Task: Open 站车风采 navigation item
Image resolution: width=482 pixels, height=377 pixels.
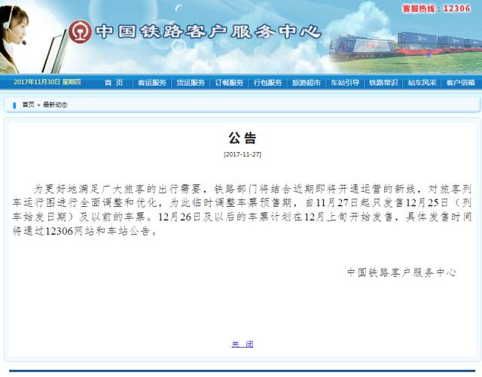Action: pyautogui.click(x=422, y=83)
